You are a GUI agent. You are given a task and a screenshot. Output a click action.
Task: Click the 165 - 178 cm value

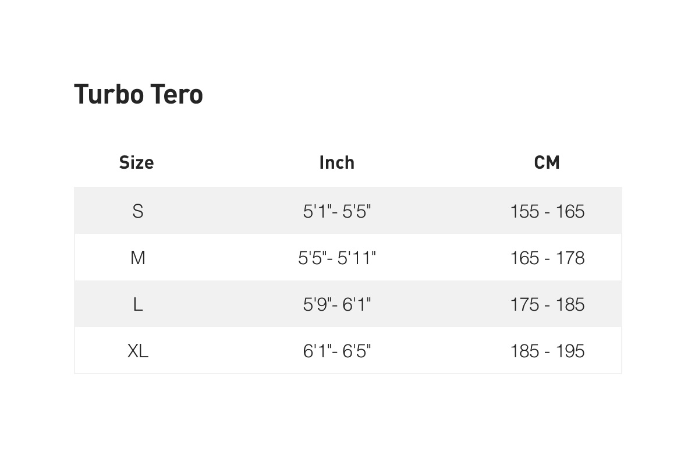[547, 258]
